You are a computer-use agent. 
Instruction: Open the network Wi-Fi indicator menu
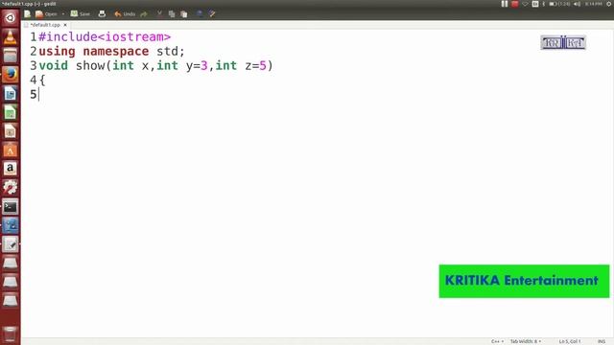coord(525,4)
